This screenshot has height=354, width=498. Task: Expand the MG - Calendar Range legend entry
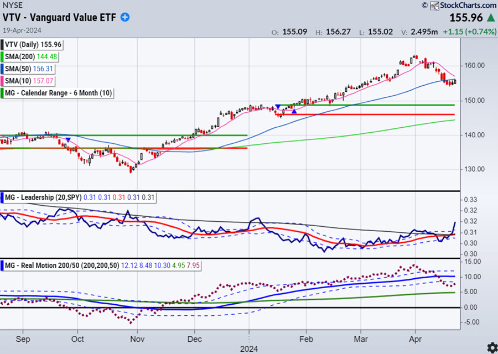pyautogui.click(x=58, y=93)
